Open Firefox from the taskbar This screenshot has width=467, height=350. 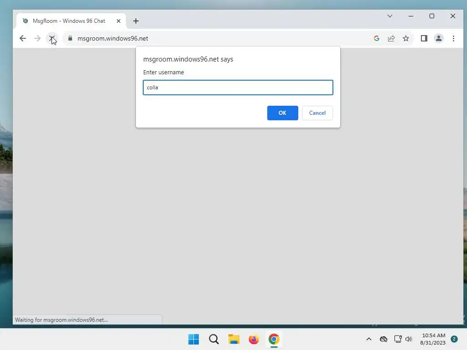[x=254, y=339]
